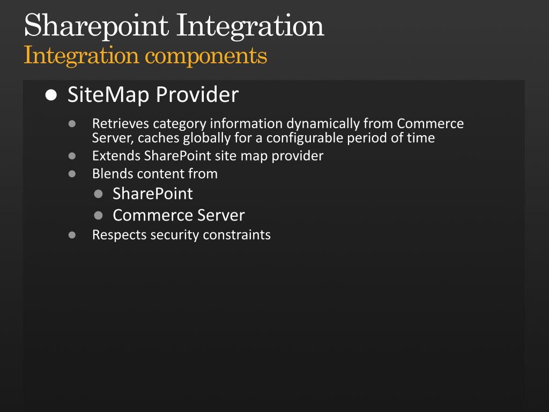The width and height of the screenshot is (549, 412).
Task: Select the Blends content from text
Action: 154,174
